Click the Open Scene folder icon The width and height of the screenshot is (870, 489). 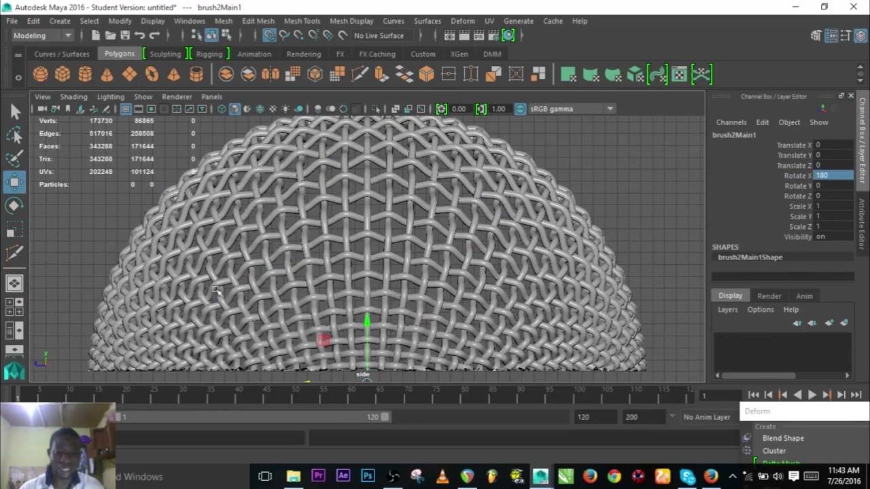pyautogui.click(x=110, y=35)
